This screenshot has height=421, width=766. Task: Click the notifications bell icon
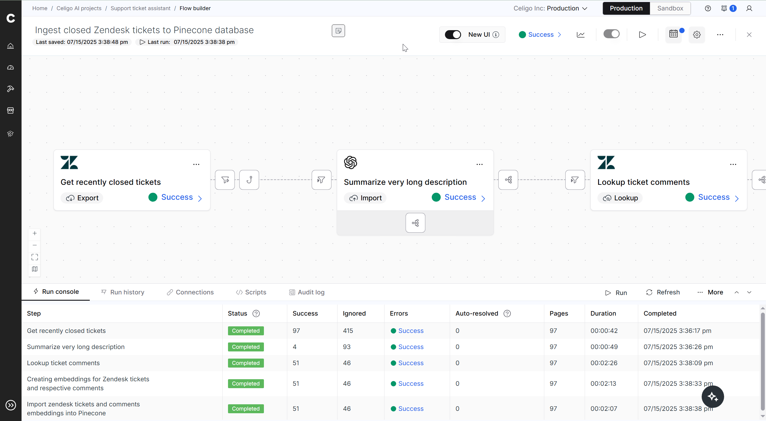(724, 8)
